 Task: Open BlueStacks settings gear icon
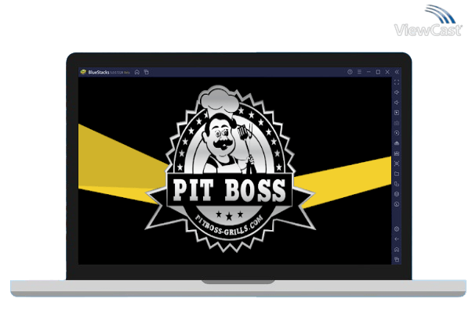pyautogui.click(x=397, y=229)
